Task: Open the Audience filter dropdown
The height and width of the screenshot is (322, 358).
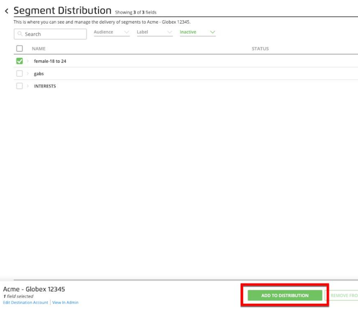Action: (112, 32)
